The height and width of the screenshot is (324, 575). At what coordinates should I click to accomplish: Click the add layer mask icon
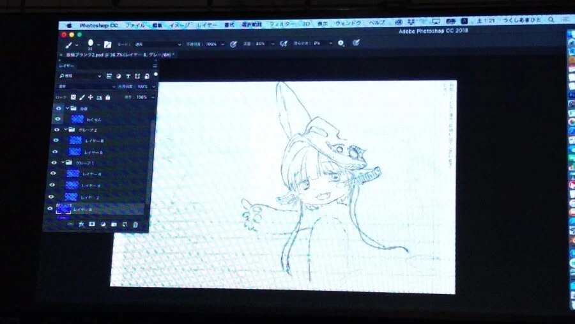(x=92, y=224)
